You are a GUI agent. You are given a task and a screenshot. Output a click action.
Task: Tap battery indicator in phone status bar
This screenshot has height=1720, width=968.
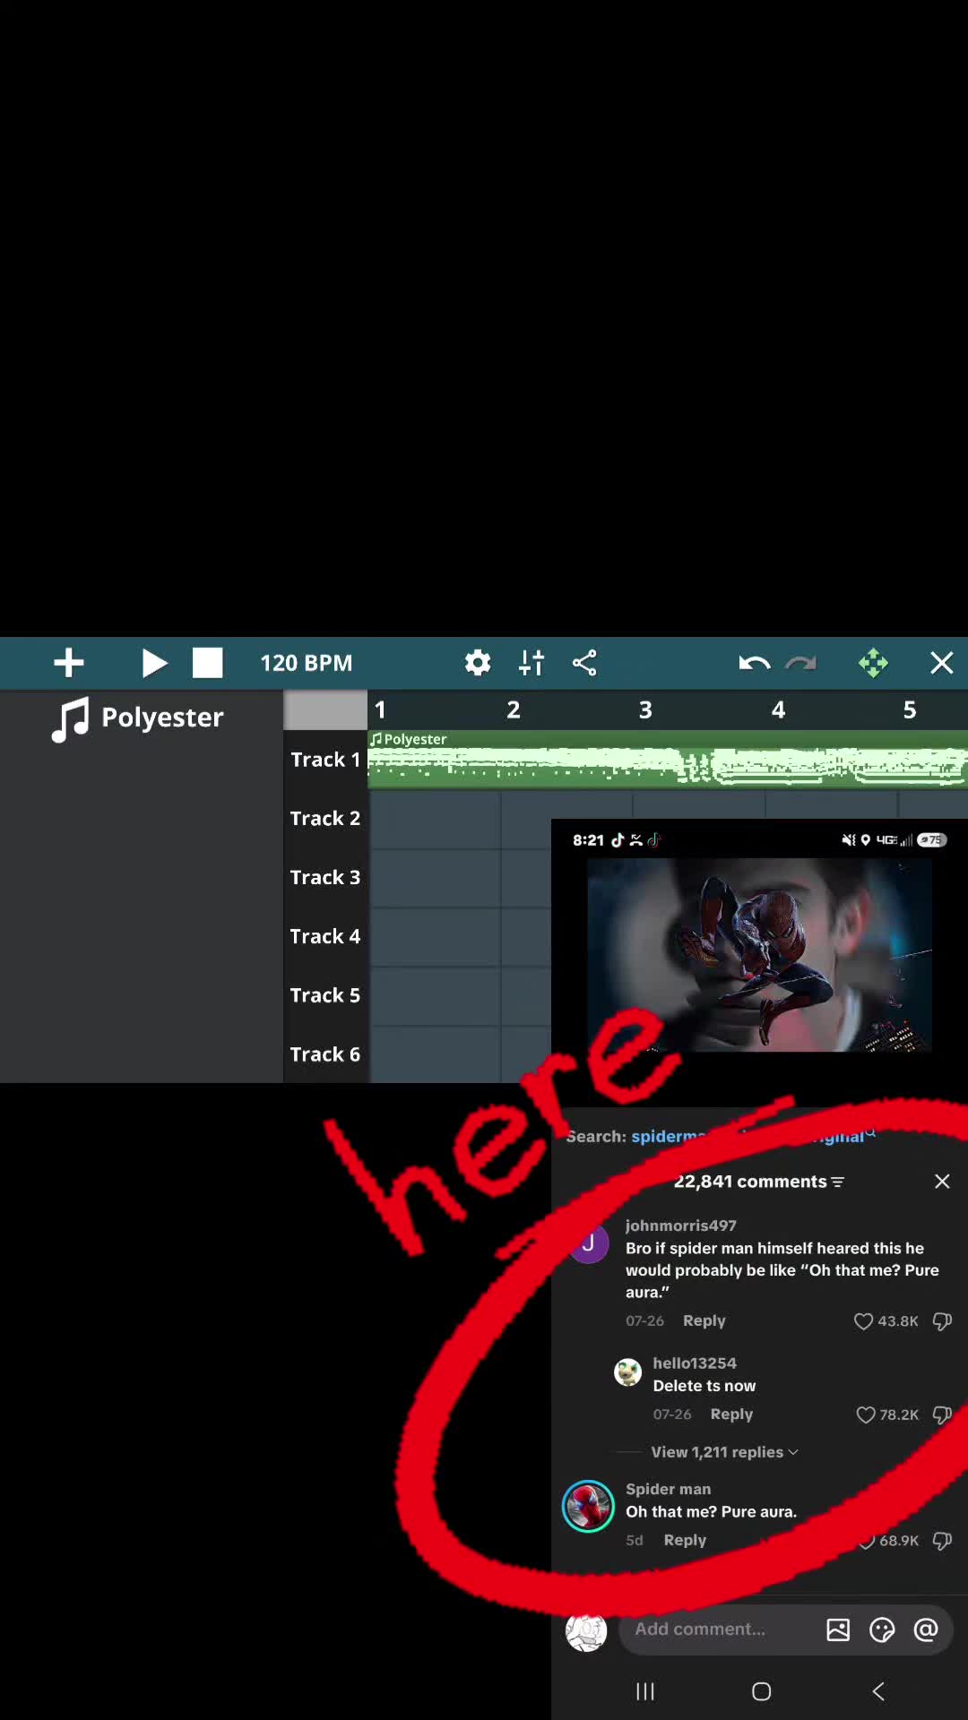click(x=932, y=839)
